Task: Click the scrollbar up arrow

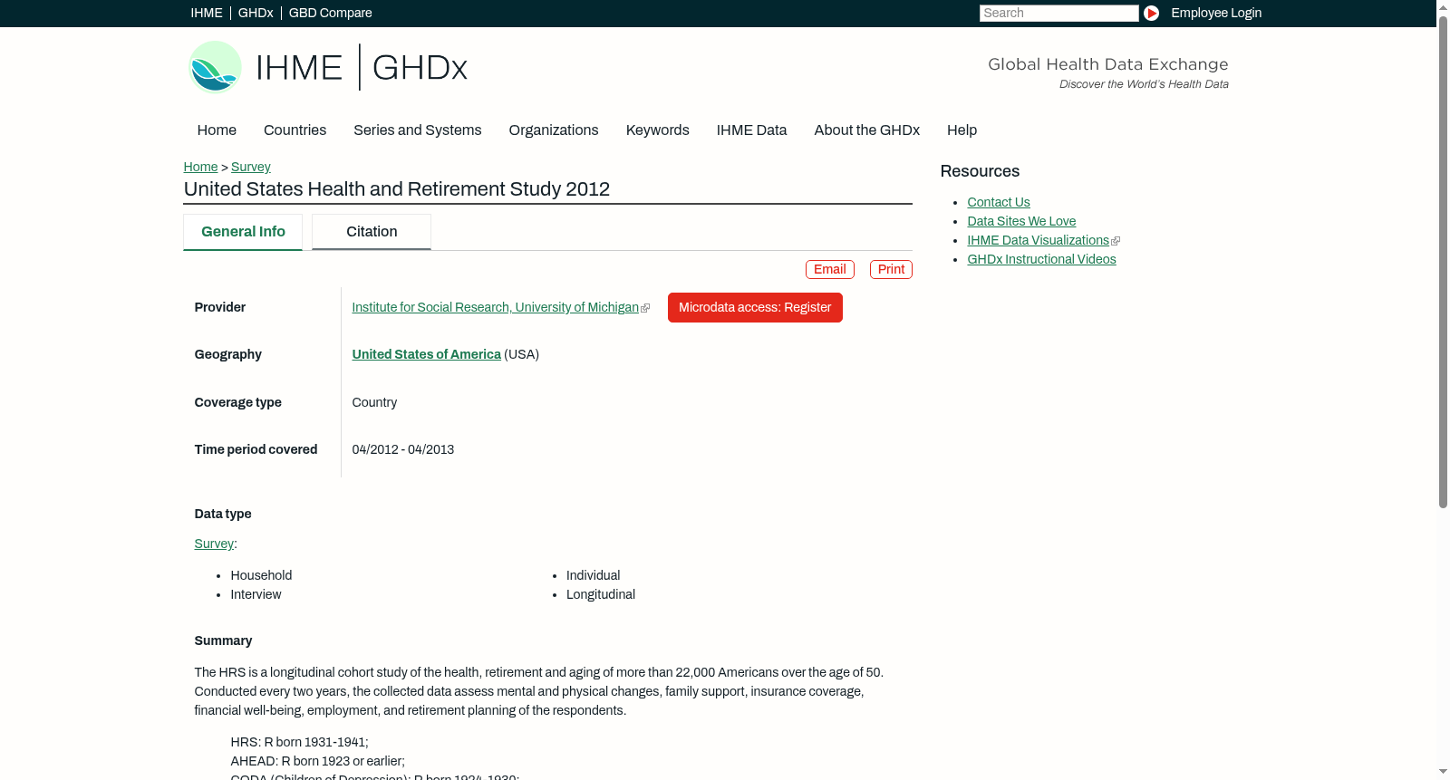Action: pyautogui.click(x=1443, y=6)
